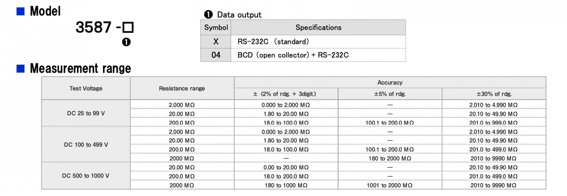Click the black circled 1 under model number
567x196 pixels.
click(126, 42)
